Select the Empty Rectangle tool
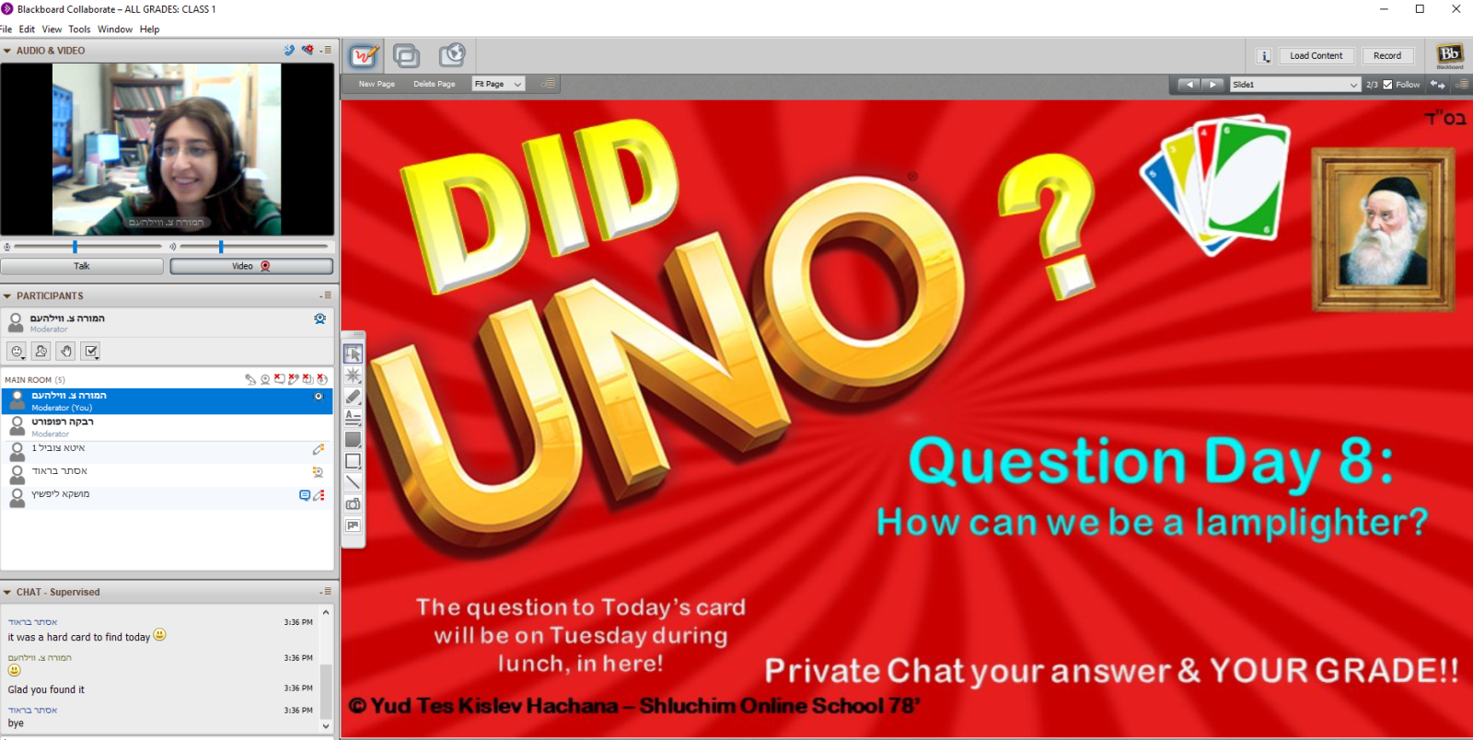The height and width of the screenshot is (740, 1473). pos(353,461)
